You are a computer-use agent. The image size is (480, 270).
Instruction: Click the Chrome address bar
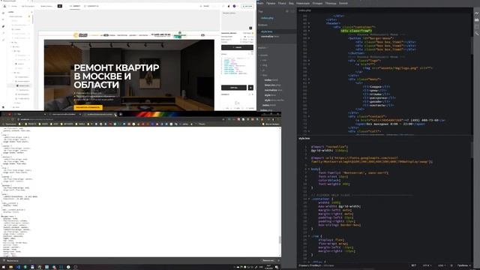tap(119, 119)
